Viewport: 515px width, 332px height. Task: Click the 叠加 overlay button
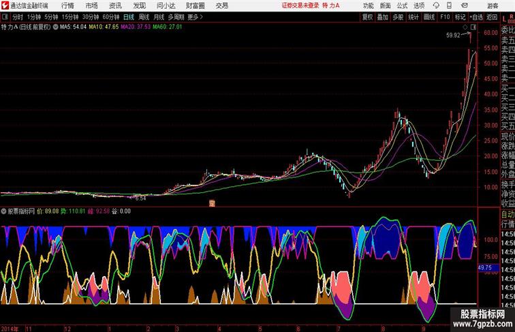pos(383,17)
